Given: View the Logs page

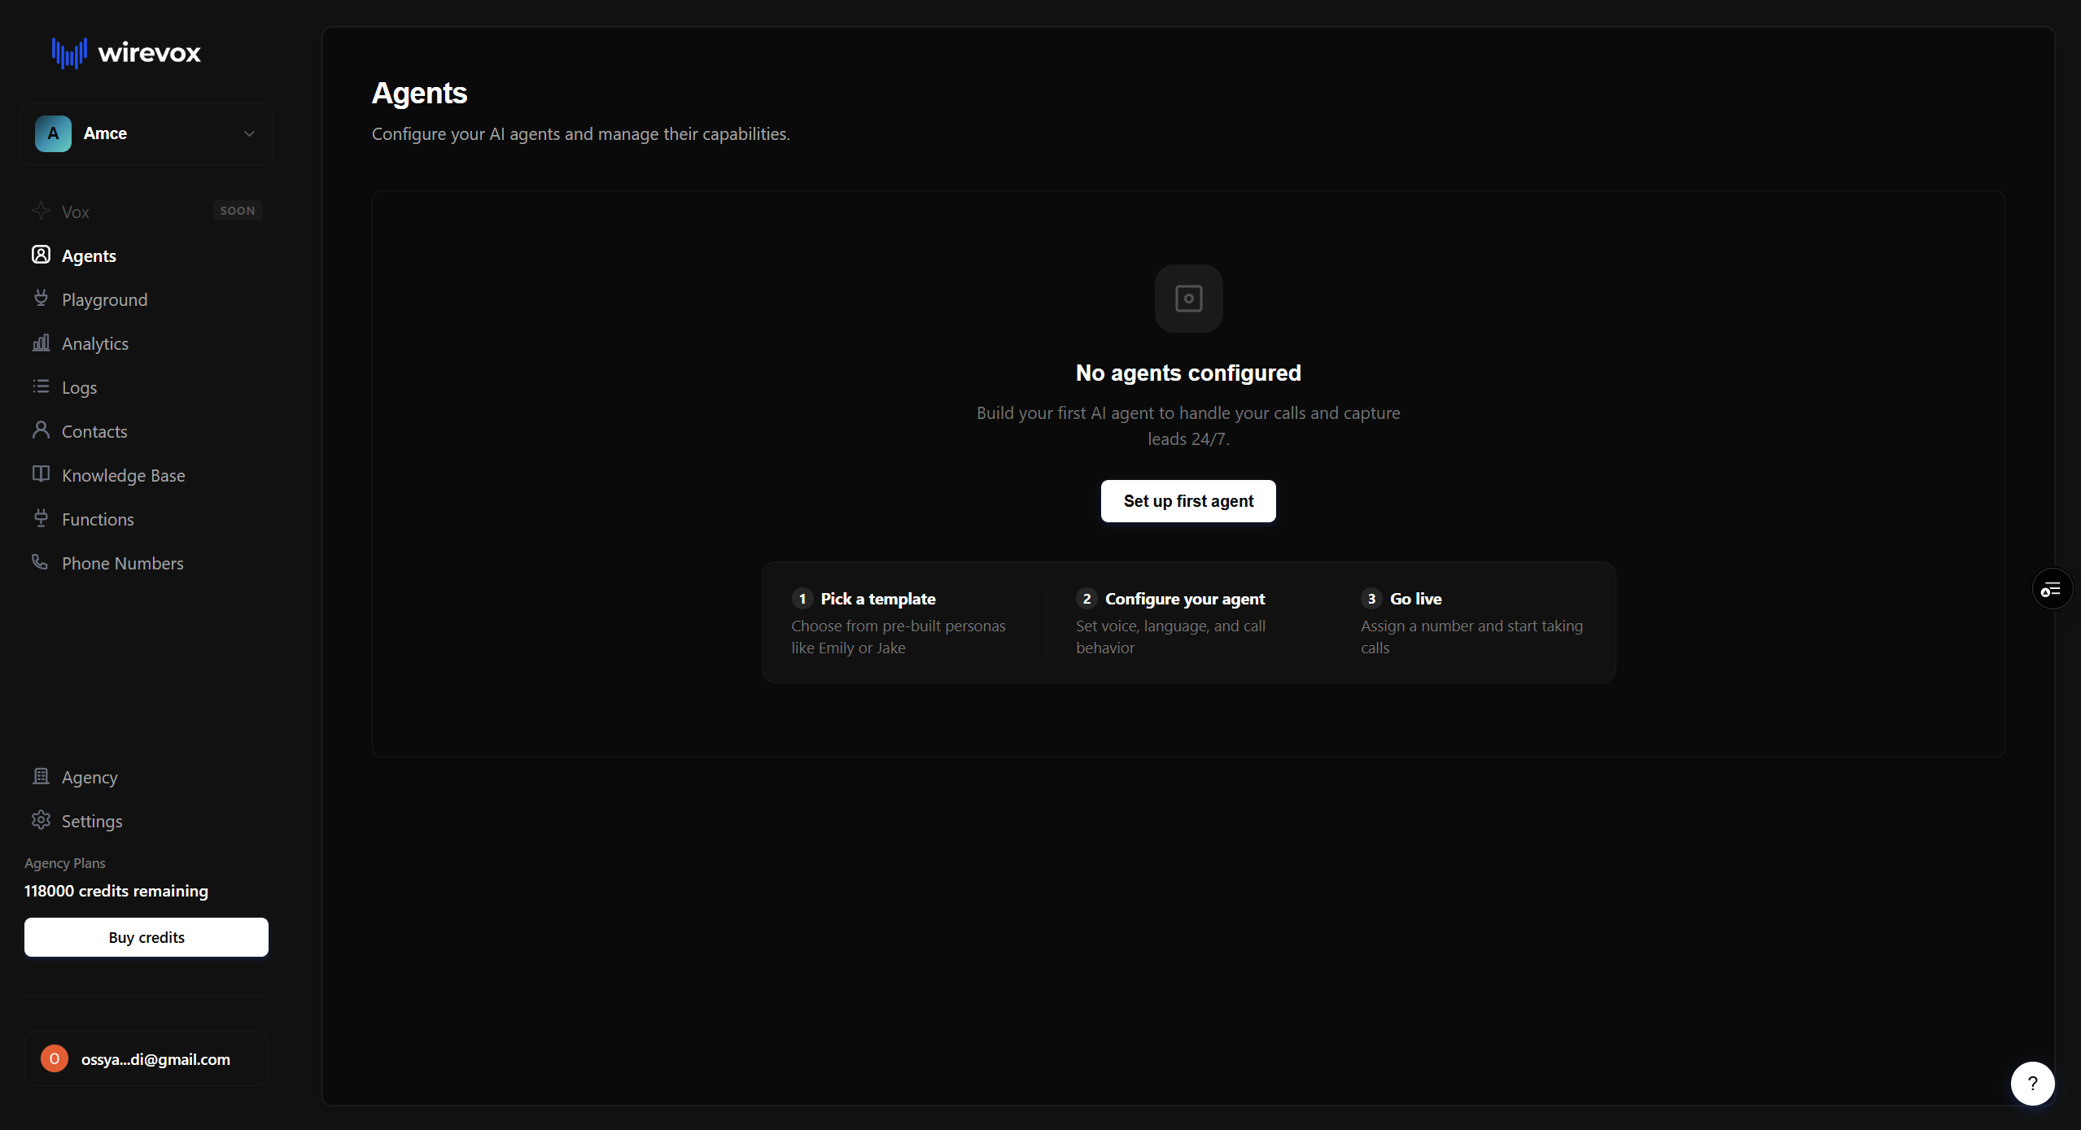Looking at the screenshot, I should [x=79, y=387].
